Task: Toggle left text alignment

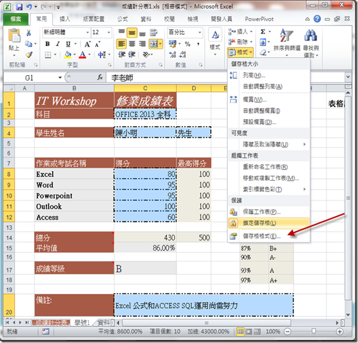Action: 122,44
